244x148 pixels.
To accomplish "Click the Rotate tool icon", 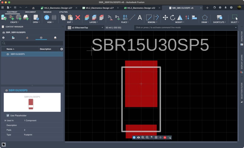I will pyautogui.click(x=173, y=18).
